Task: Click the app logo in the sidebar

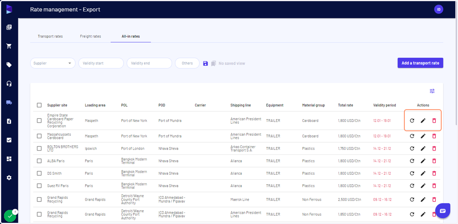Action: point(9,9)
